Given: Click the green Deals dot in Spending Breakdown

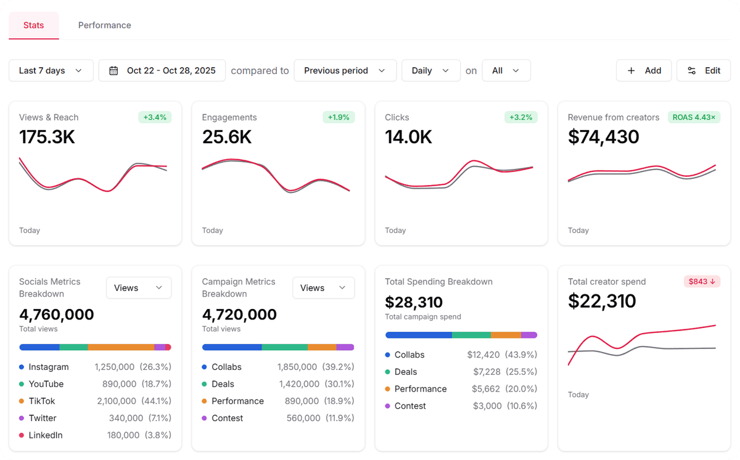Looking at the screenshot, I should 388,372.
